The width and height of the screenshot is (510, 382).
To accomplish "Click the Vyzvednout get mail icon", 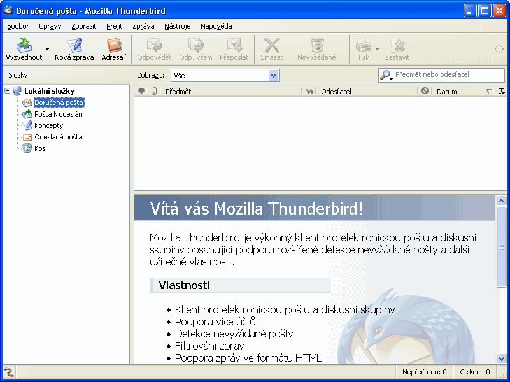I will pyautogui.click(x=24, y=46).
